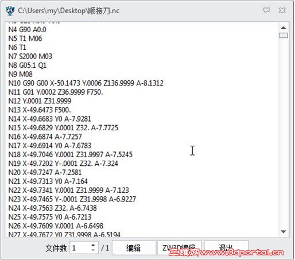Click line N10 G90 G00 X-50.1473
This screenshot has height=260, width=295.
click(86, 83)
